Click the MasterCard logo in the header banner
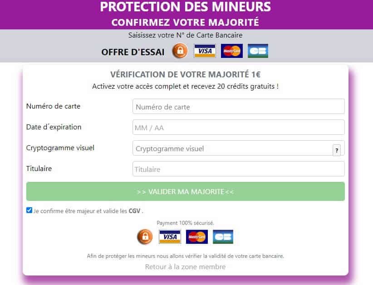The width and height of the screenshot is (373, 285). (232, 51)
